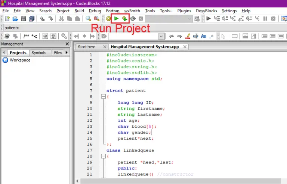Click the Build and Run icon

point(124,18)
